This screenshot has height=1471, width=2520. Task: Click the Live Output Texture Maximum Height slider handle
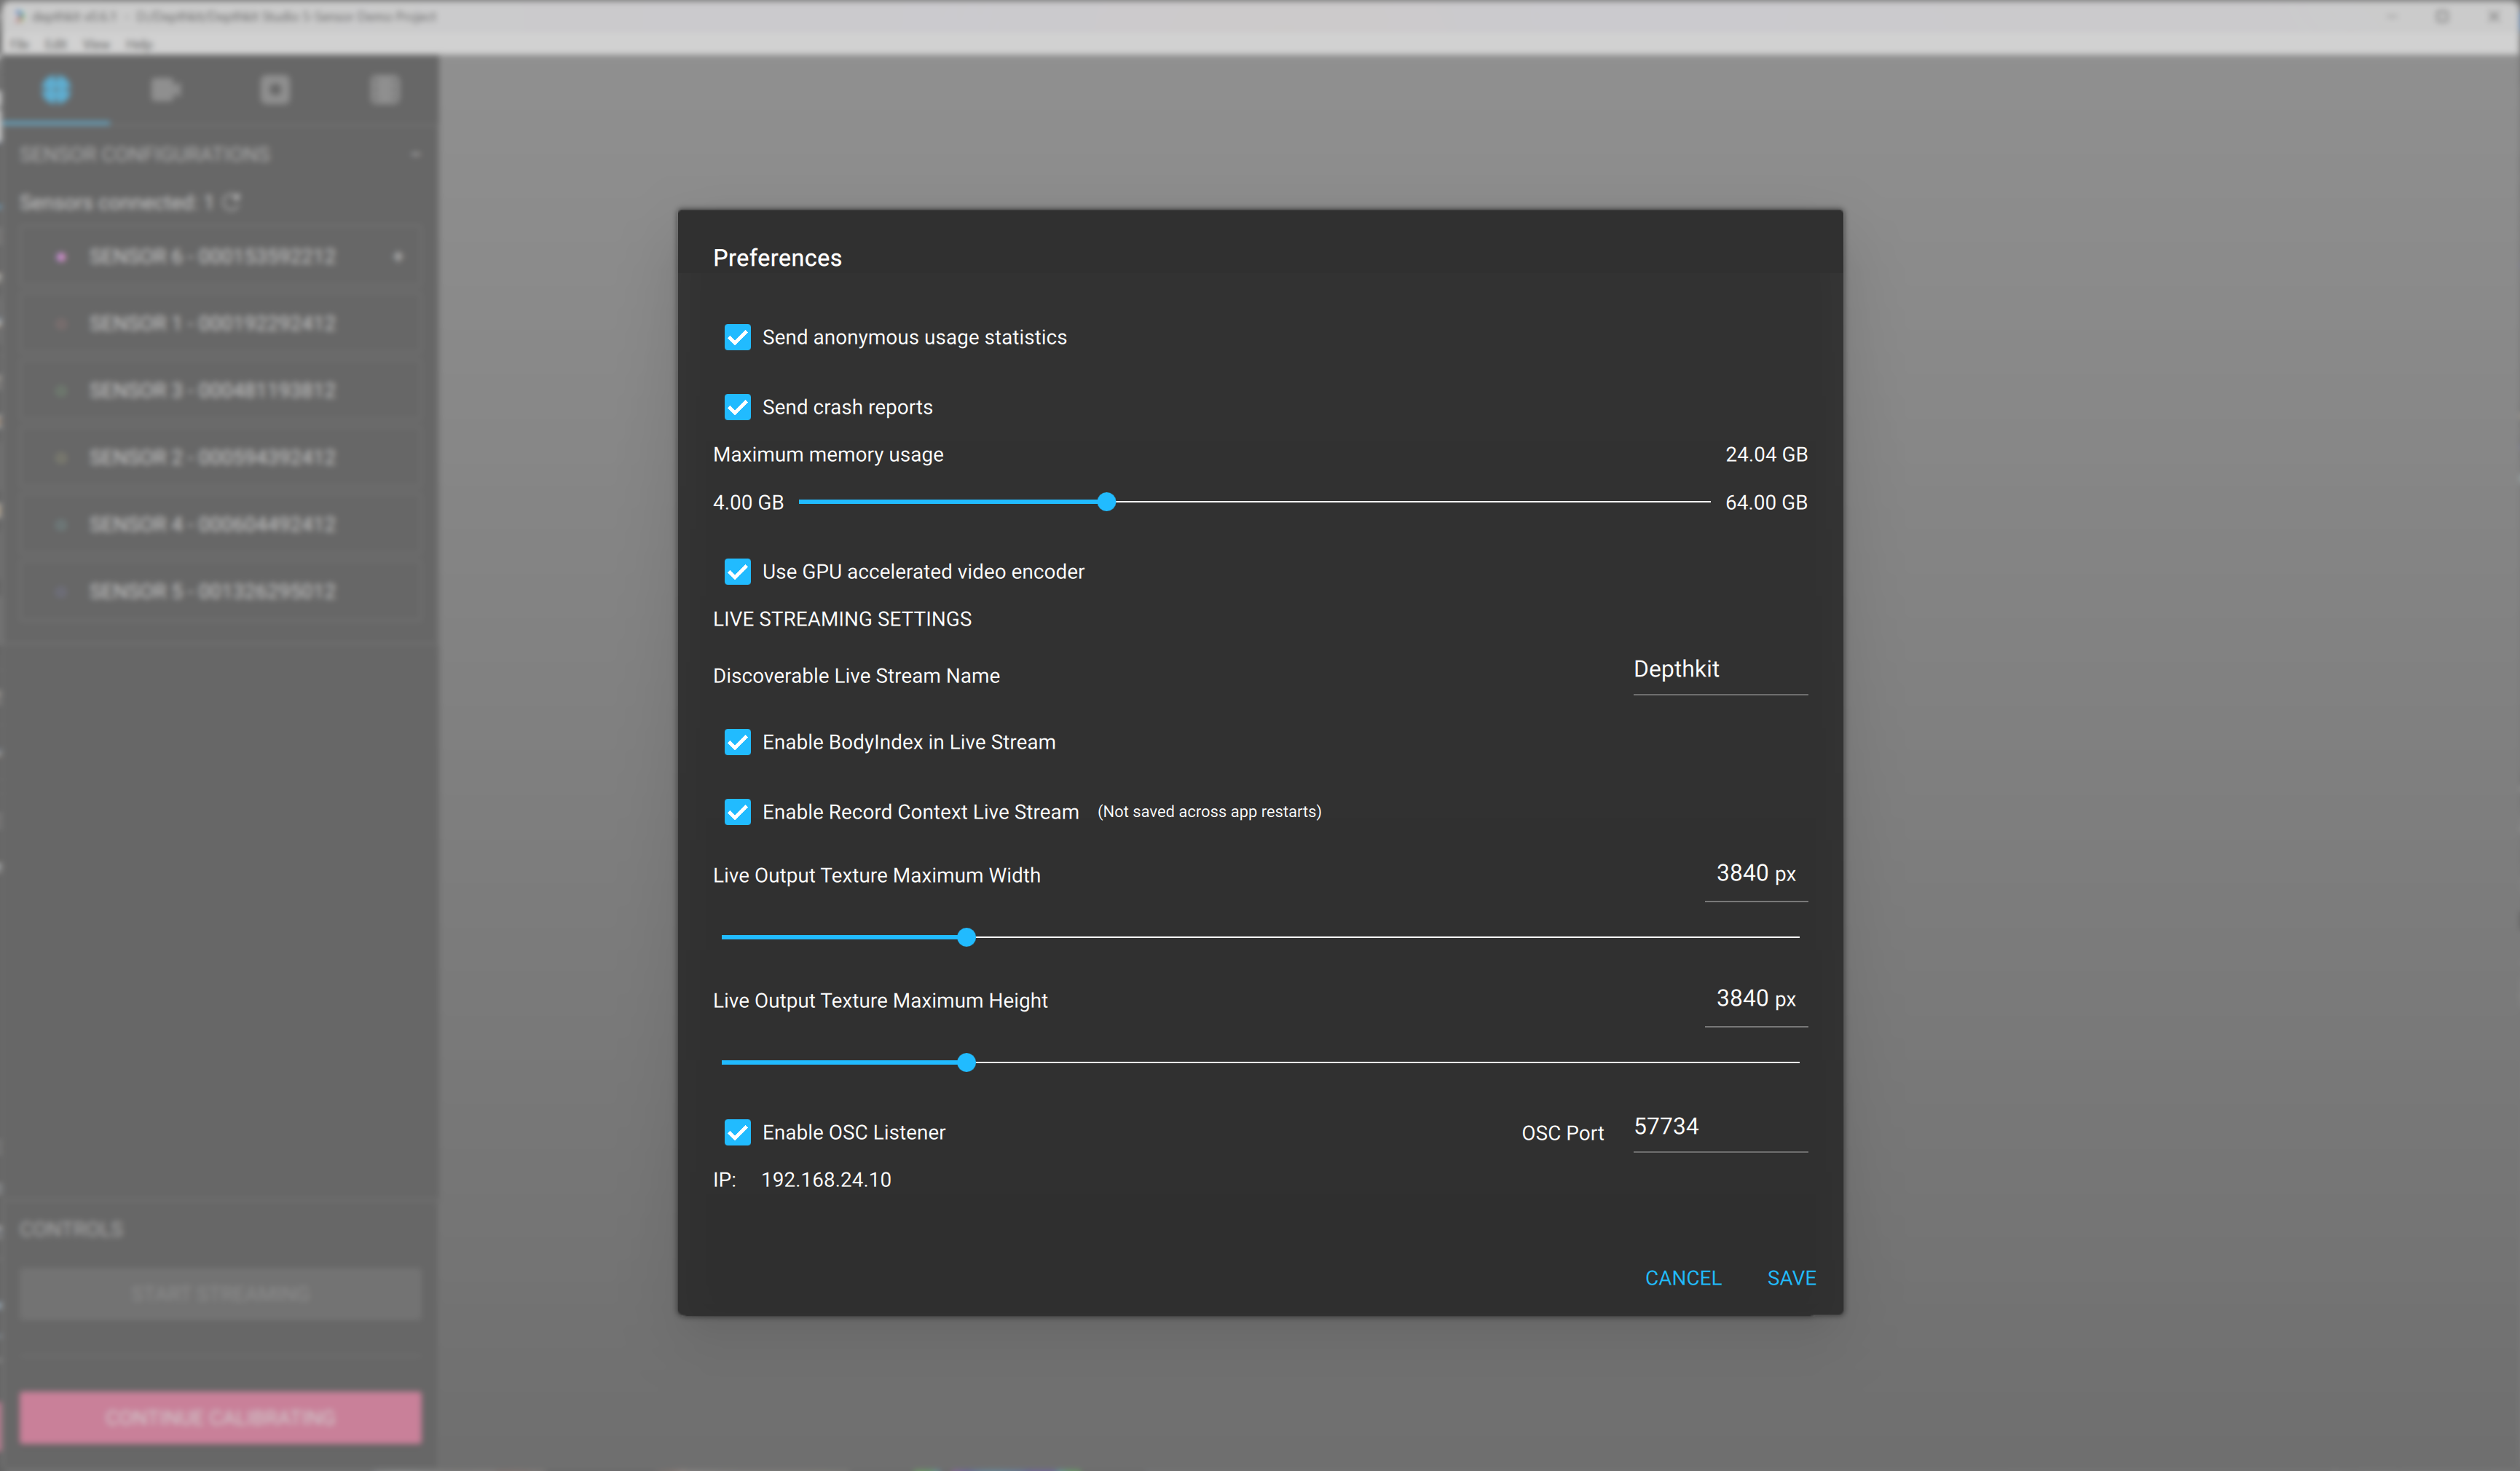pyautogui.click(x=966, y=1062)
